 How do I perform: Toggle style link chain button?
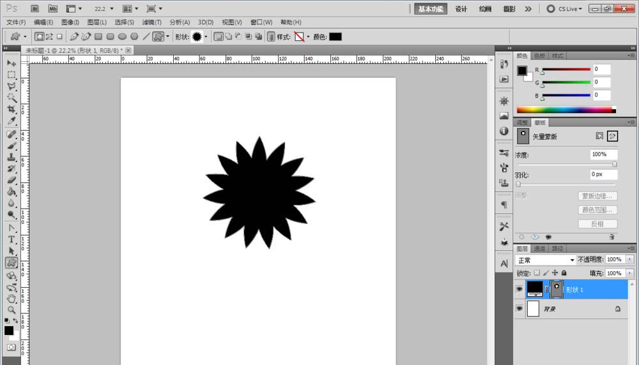tap(271, 36)
